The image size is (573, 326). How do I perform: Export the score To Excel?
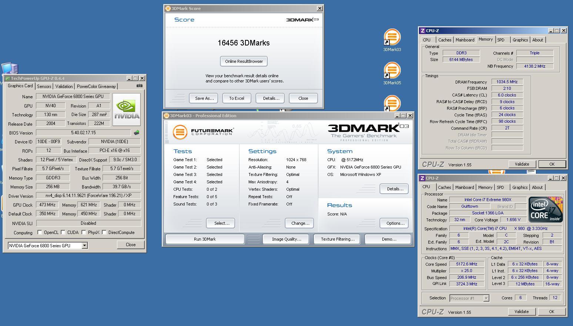237,98
